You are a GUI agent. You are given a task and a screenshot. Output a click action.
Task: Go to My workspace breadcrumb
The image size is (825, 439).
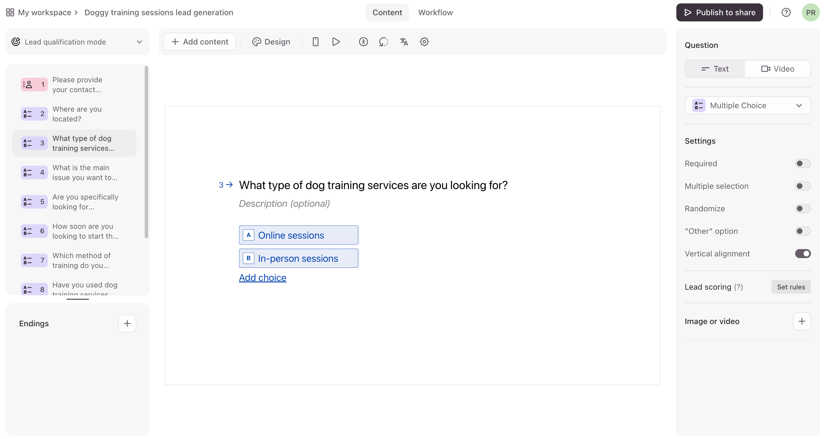pyautogui.click(x=44, y=12)
